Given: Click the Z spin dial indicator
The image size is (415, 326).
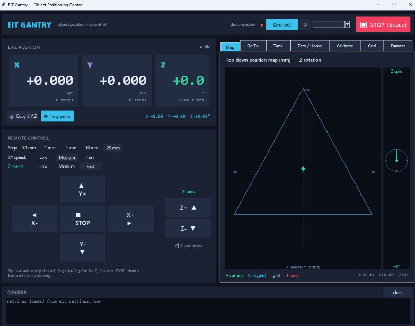Looking at the screenshot, I should click(x=396, y=161).
